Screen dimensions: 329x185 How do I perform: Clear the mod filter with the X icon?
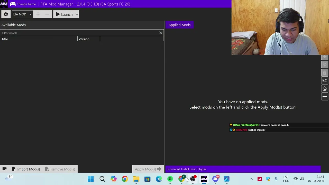tap(161, 33)
